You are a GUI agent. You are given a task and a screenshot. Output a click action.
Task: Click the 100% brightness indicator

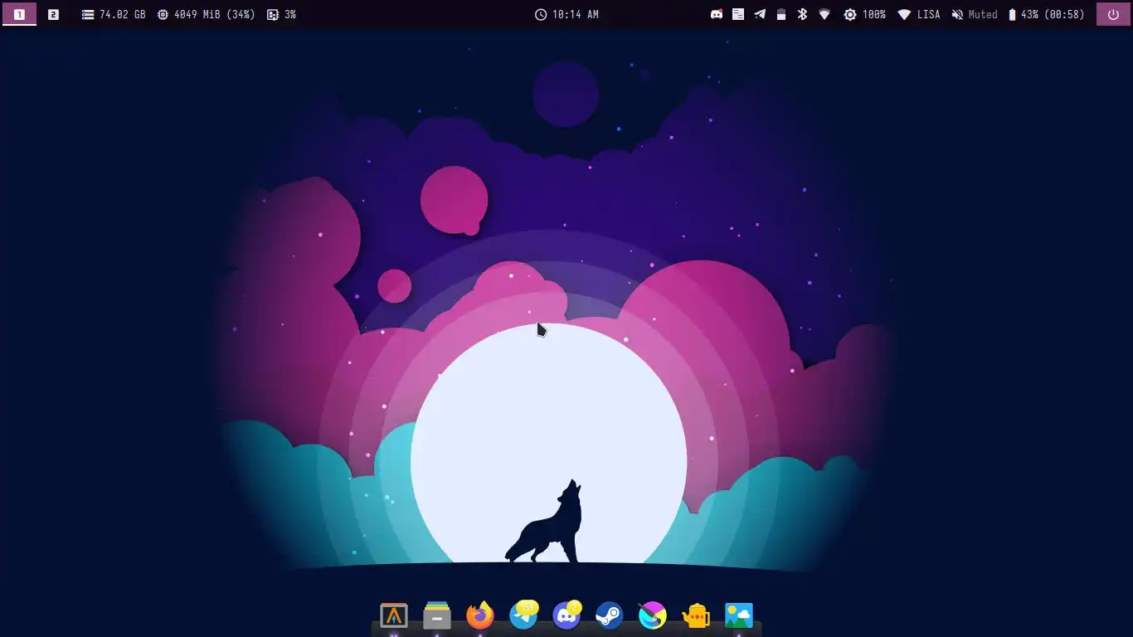tap(864, 14)
